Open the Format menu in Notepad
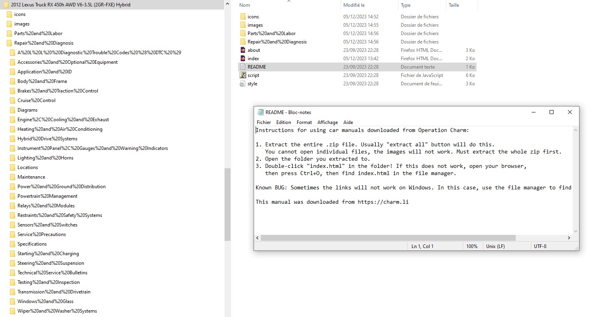 coord(304,122)
